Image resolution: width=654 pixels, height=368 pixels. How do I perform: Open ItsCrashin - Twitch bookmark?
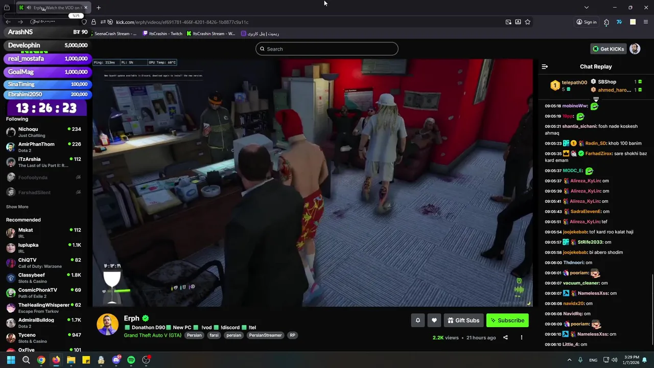(162, 34)
